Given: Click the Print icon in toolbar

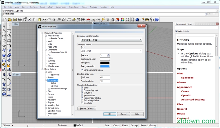Looking at the screenshot, I should [x=20, y=20].
